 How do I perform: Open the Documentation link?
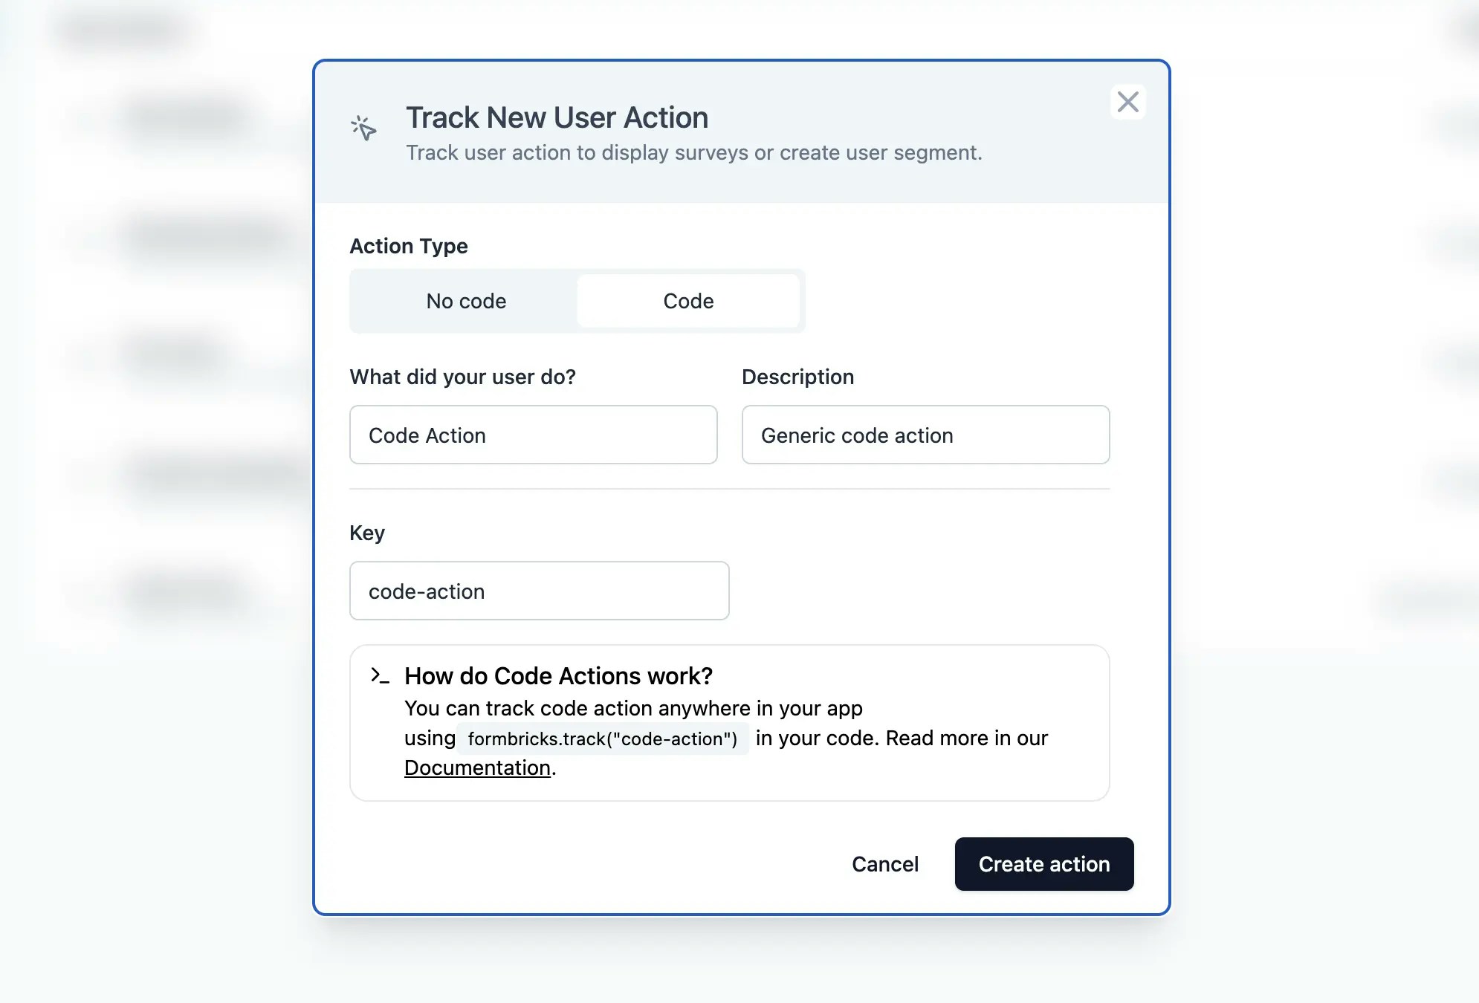476,767
